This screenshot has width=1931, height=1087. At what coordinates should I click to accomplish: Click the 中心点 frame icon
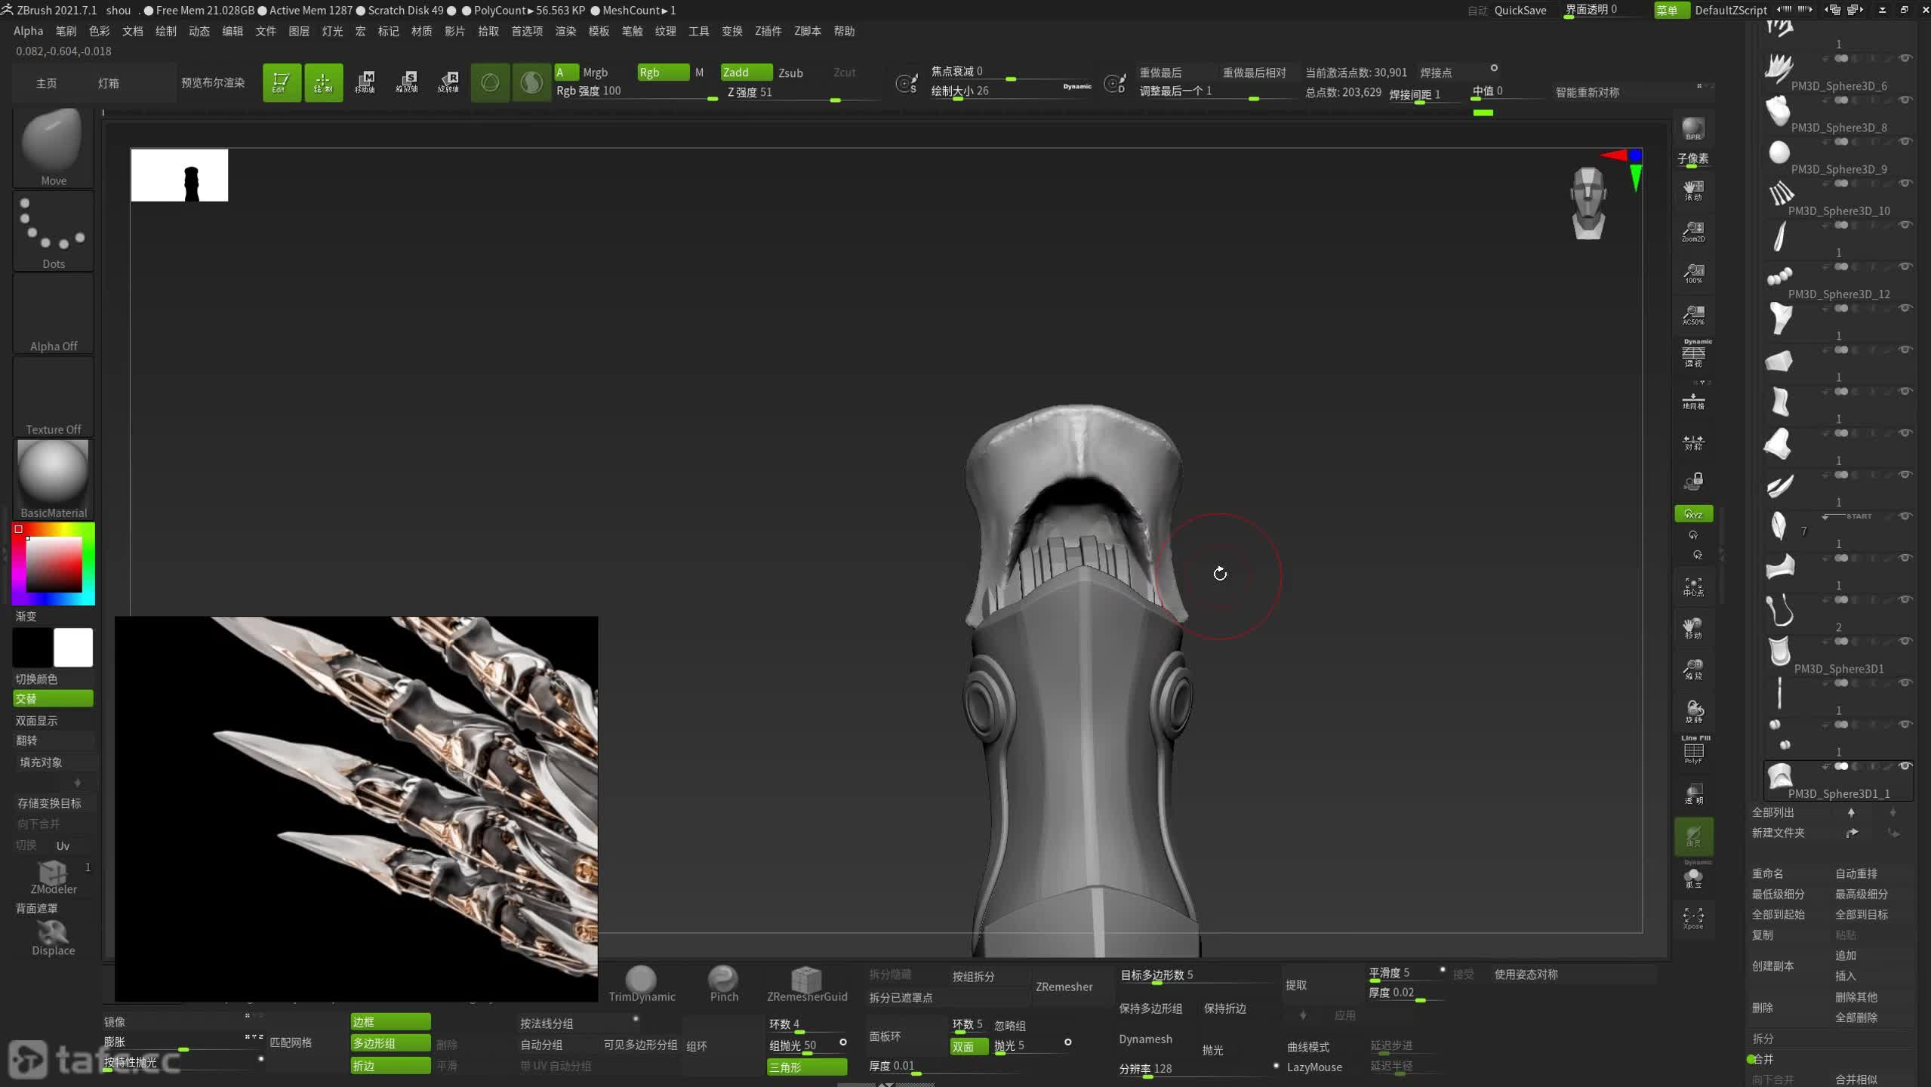pos(1693,587)
